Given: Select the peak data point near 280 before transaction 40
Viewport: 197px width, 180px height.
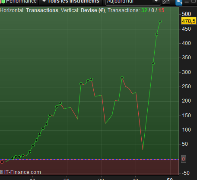Looking at the screenshot, I should coord(122,78).
